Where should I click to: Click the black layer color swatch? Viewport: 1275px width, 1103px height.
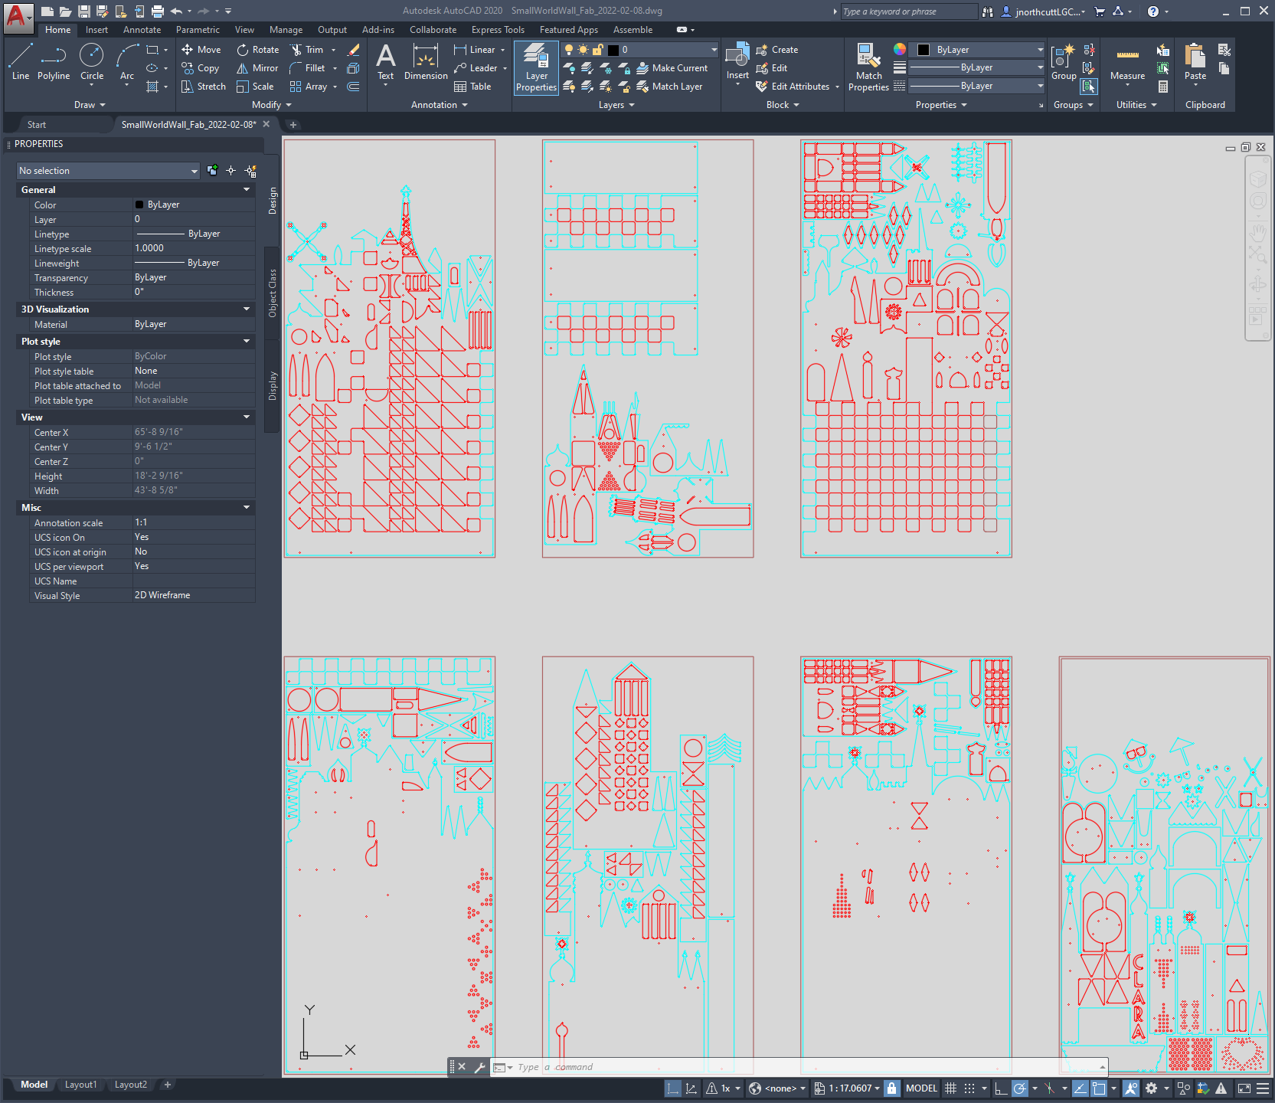click(613, 49)
